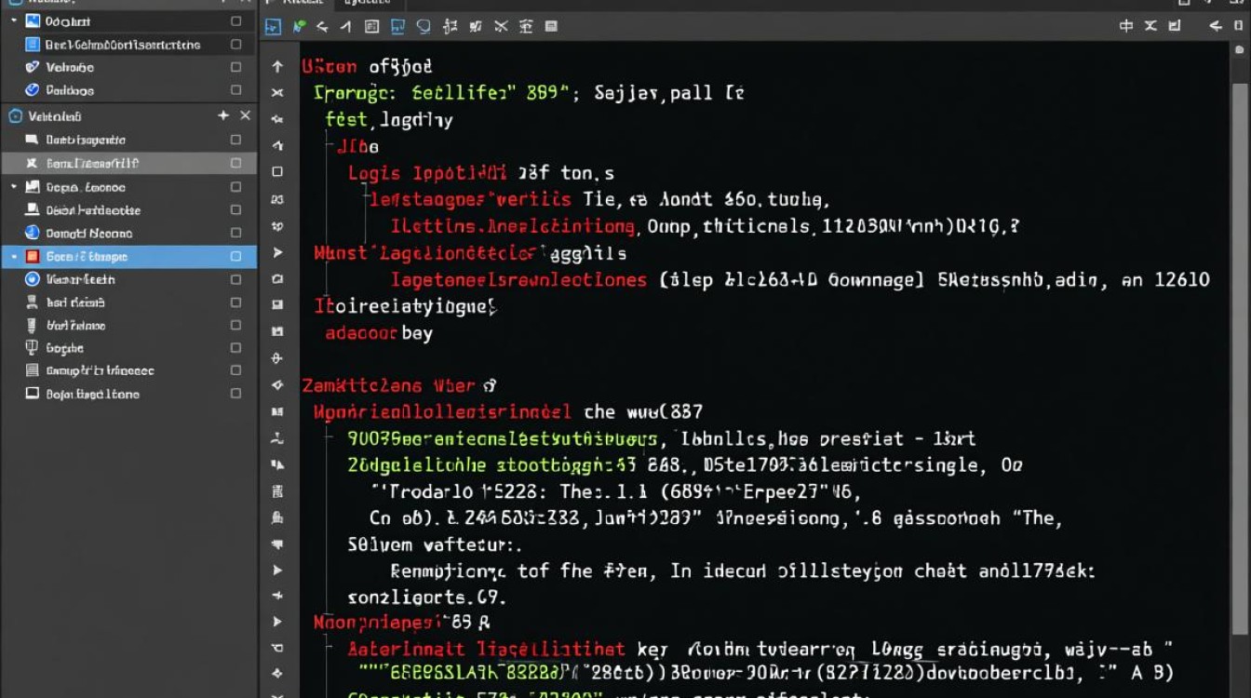Click the code line ending in "bey"
Screen dimensions: 1251x698
(x=379, y=333)
